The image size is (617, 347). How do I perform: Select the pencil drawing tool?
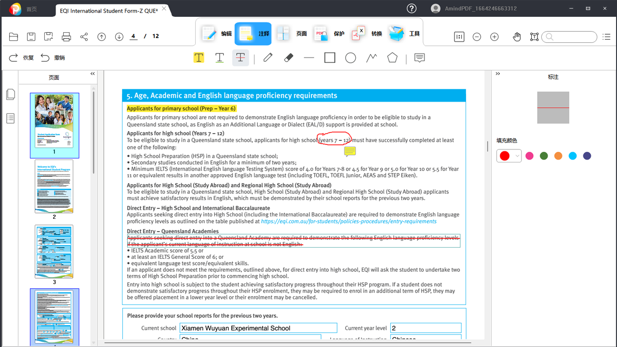[x=268, y=58]
